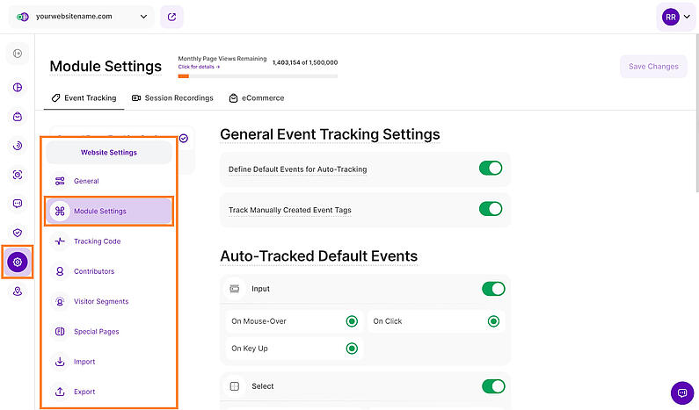Open the dashboard pie chart icon

(x=18, y=87)
